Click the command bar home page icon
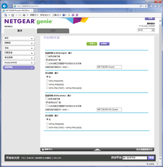 (x=6, y=15)
